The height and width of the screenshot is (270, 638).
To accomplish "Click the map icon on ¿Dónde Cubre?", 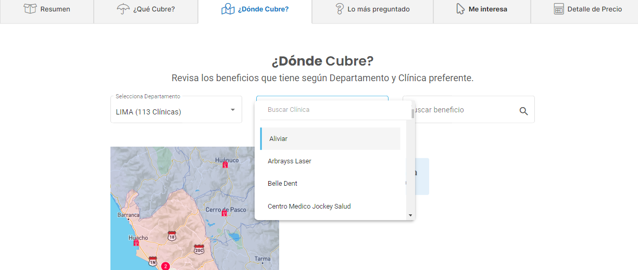I will pyautogui.click(x=228, y=9).
